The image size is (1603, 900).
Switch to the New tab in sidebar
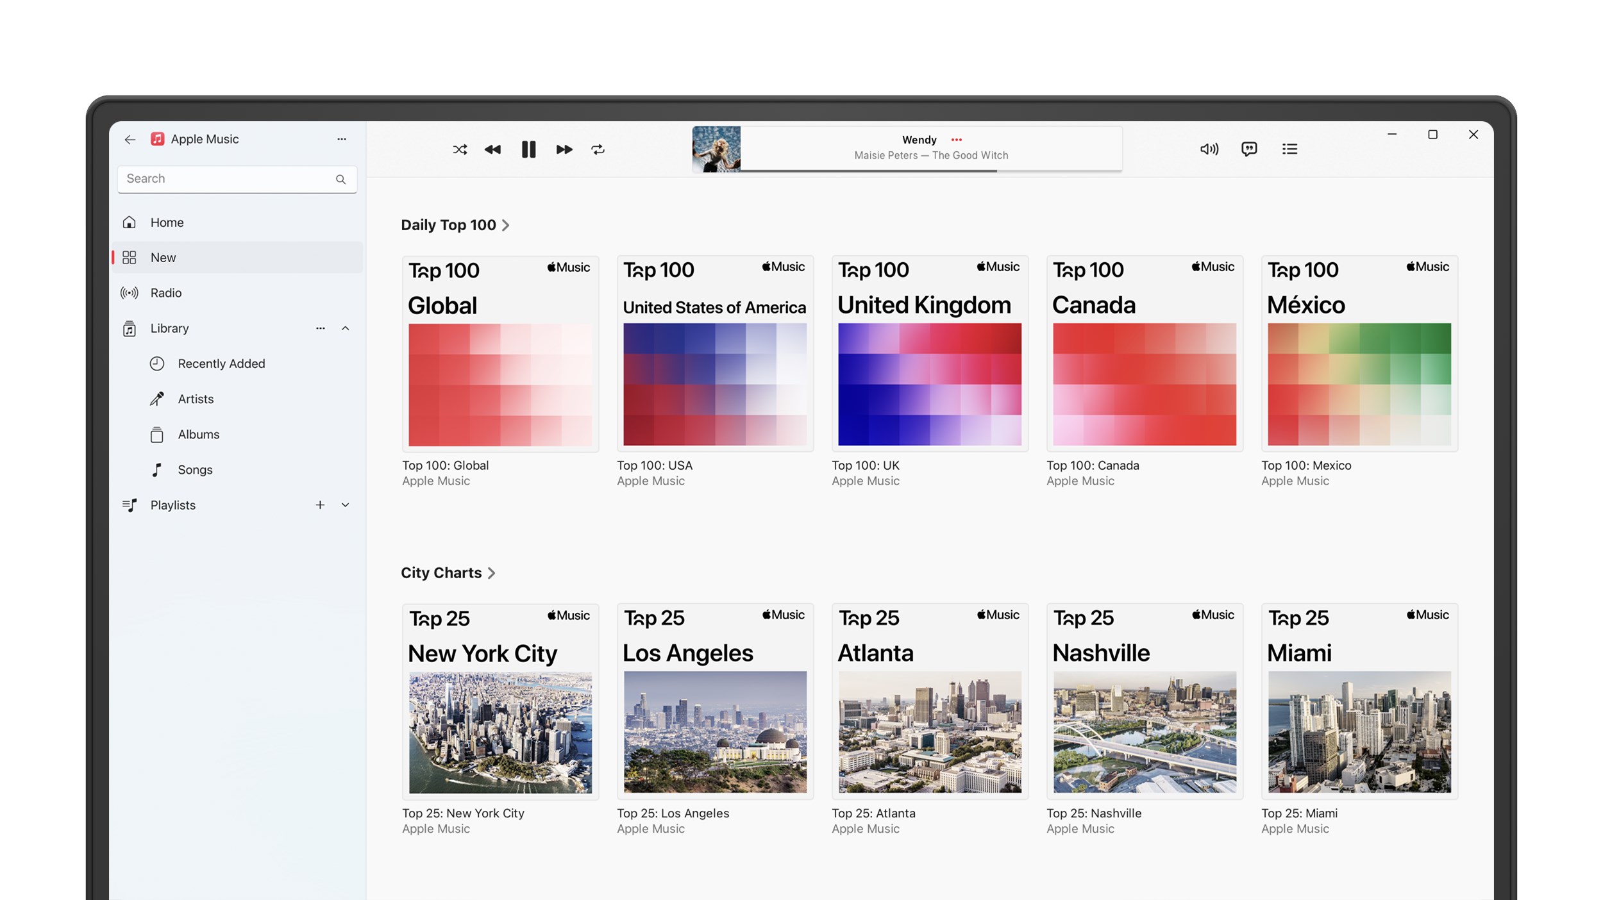pyautogui.click(x=164, y=257)
